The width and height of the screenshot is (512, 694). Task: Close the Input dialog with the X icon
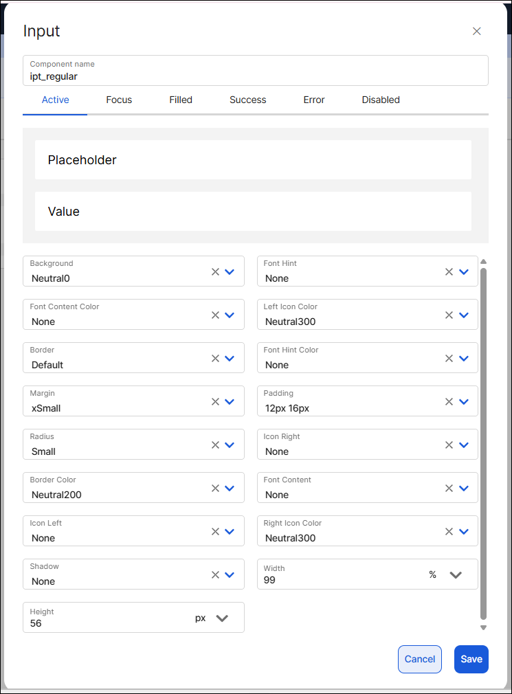pyautogui.click(x=477, y=31)
